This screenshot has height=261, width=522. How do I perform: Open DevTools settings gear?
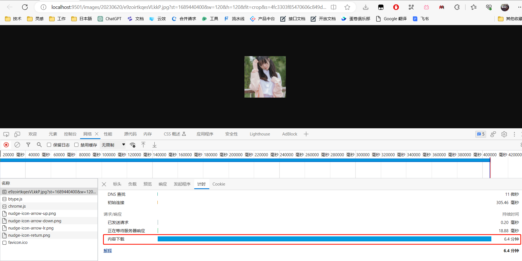point(504,134)
